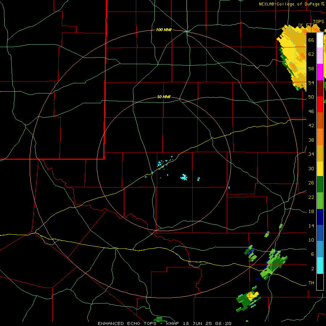Click the legend value 66
The height and width of the screenshot is (326, 326).
pos(311,40)
